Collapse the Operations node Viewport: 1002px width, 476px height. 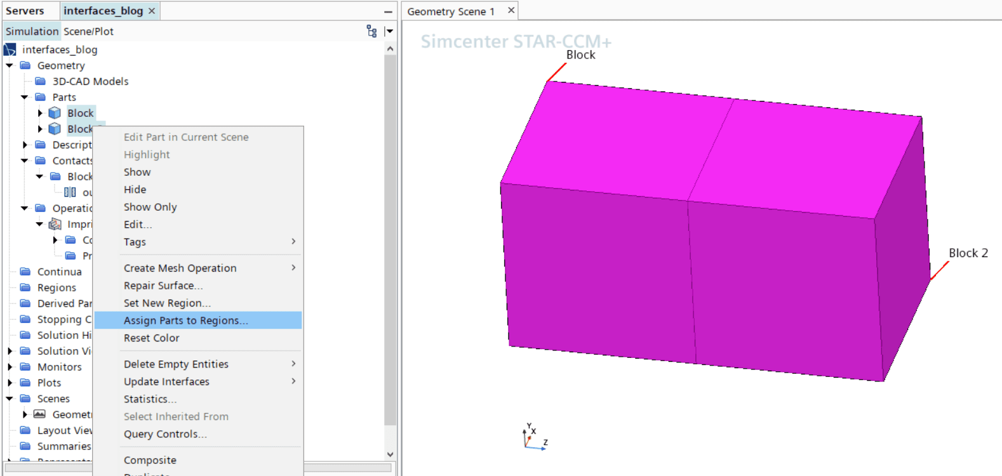click(25, 208)
